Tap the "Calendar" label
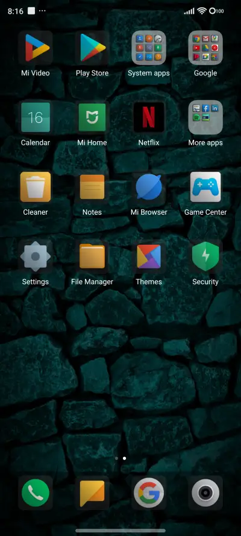 click(x=36, y=142)
